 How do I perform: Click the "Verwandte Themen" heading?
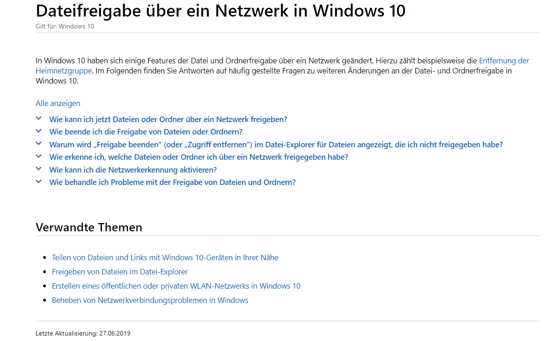(x=89, y=227)
